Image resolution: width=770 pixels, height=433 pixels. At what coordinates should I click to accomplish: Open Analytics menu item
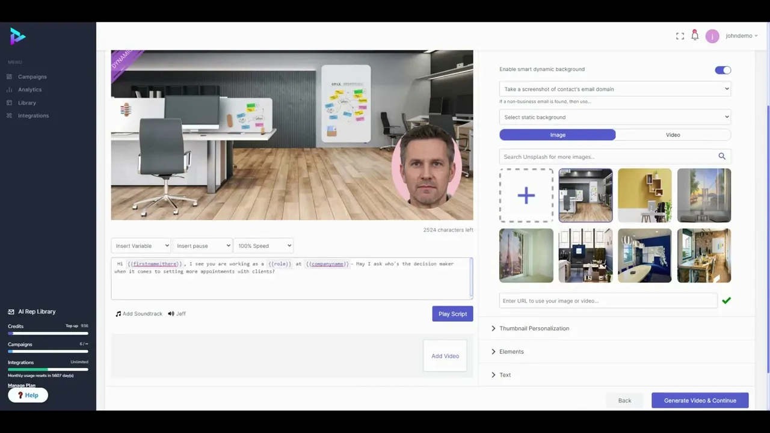(30, 90)
